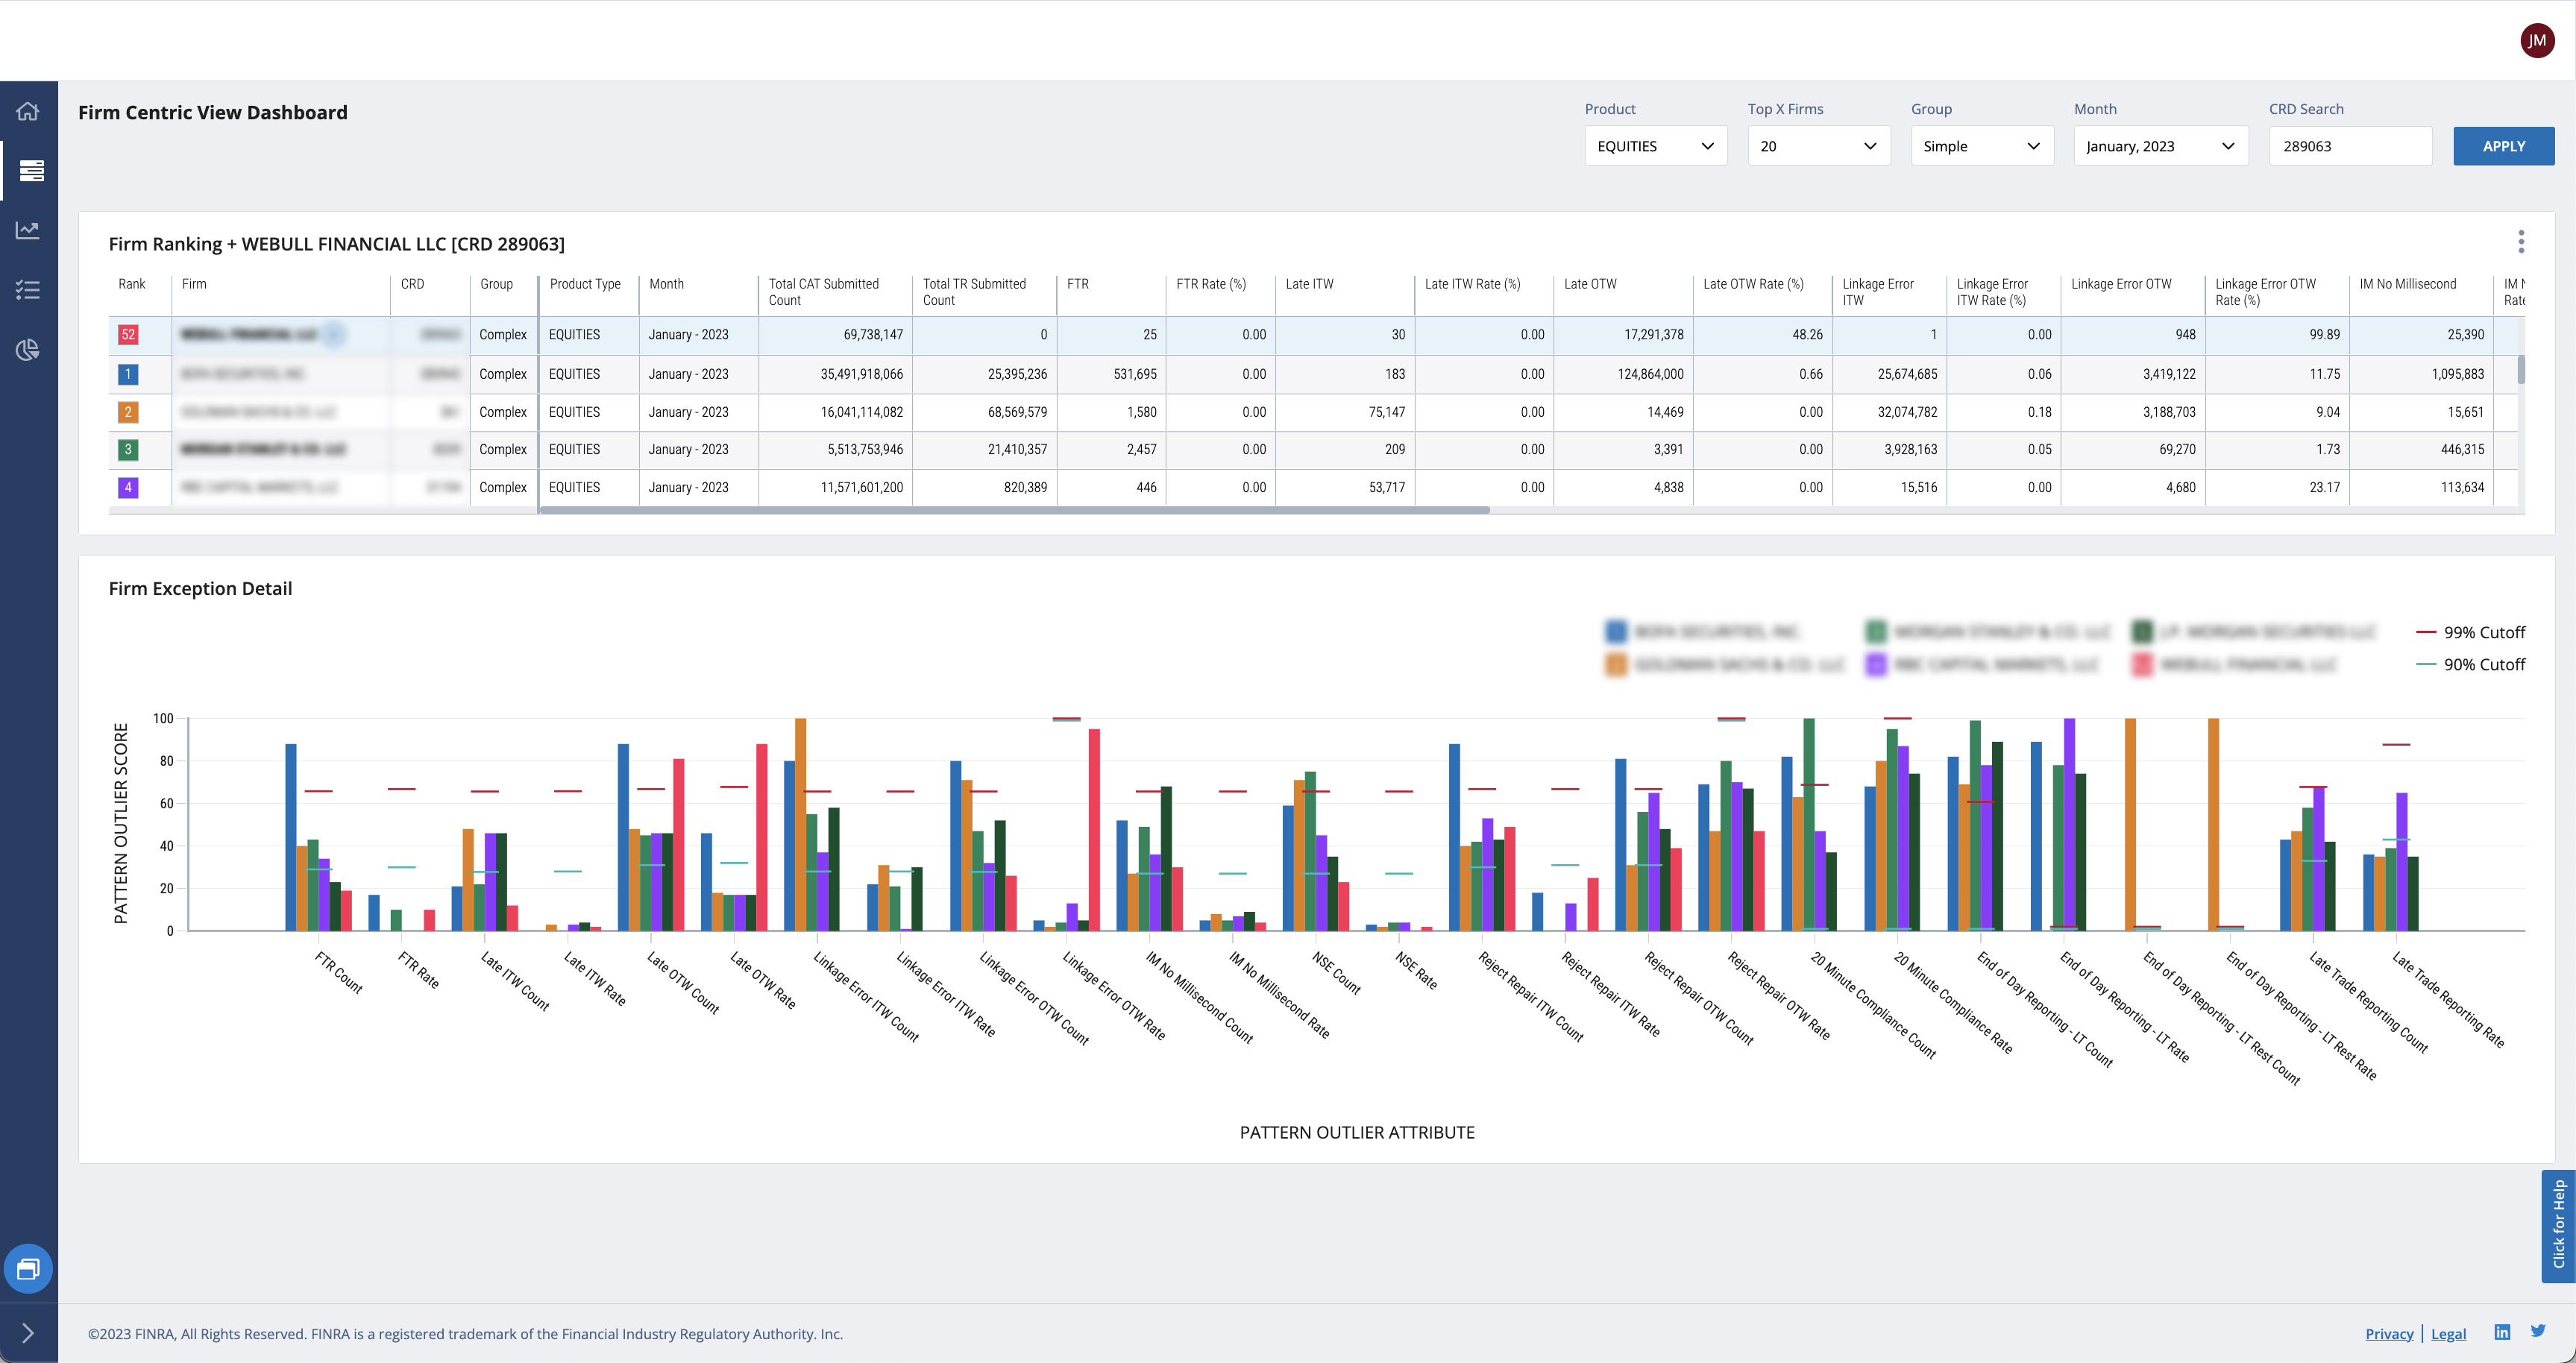
Task: Click the blurred firm name in rank 52 row
Action: [248, 334]
